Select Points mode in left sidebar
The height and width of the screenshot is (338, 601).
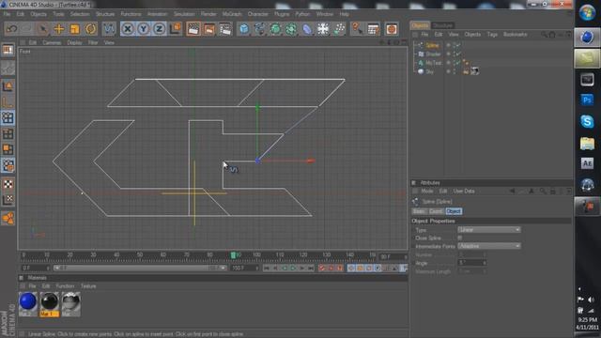[x=8, y=117]
